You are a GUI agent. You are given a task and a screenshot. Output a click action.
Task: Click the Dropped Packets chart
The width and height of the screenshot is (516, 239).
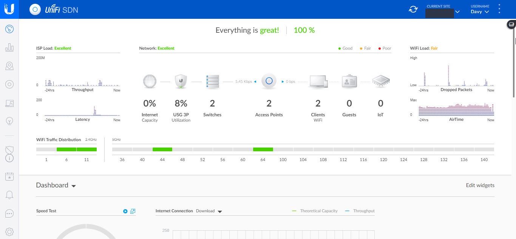(456, 75)
